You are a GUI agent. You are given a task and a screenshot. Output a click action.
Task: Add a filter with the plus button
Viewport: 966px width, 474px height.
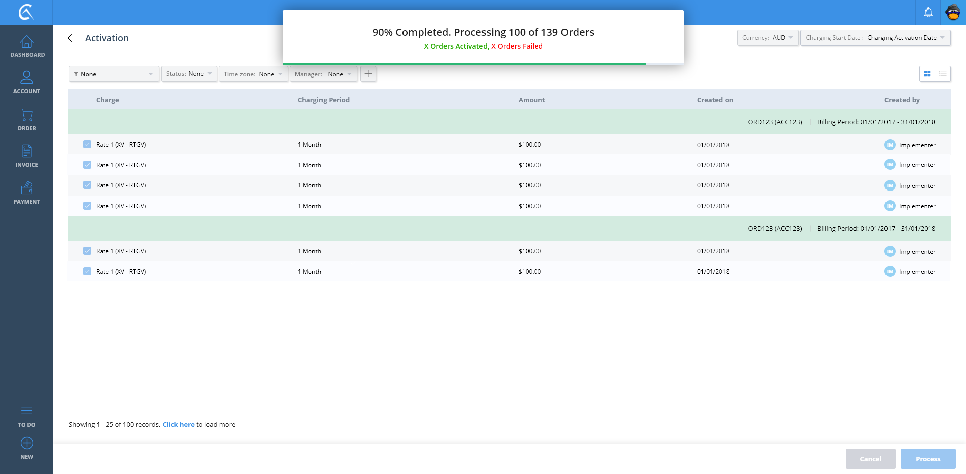[368, 74]
